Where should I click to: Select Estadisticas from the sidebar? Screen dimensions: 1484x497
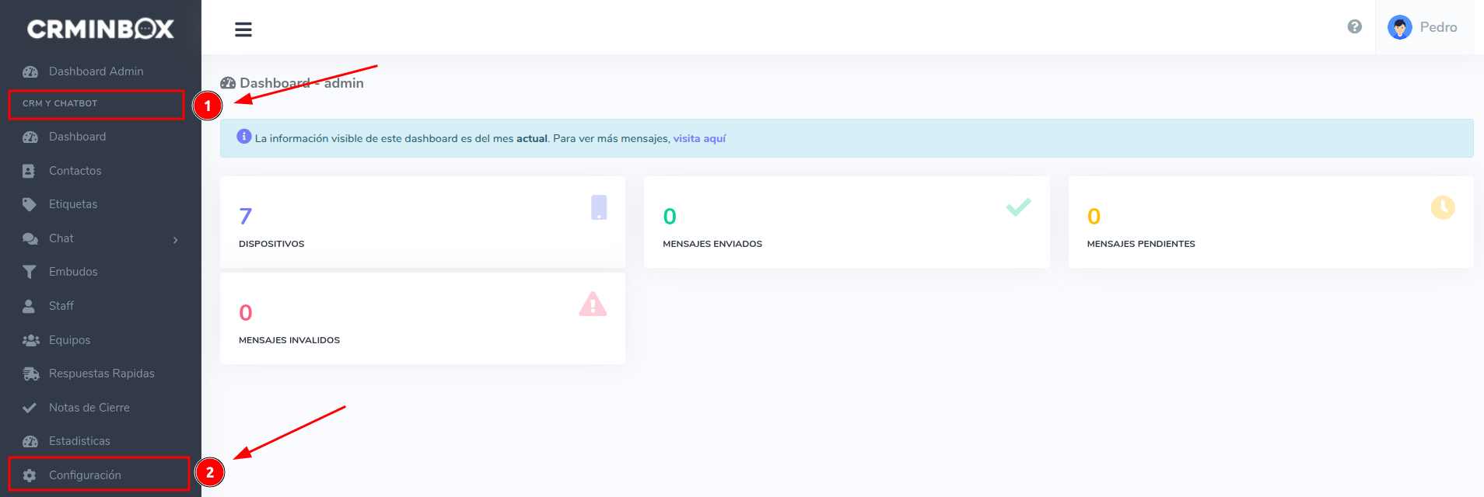(79, 441)
